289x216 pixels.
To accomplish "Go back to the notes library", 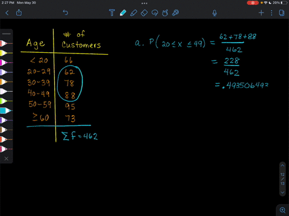I will 7,13.
